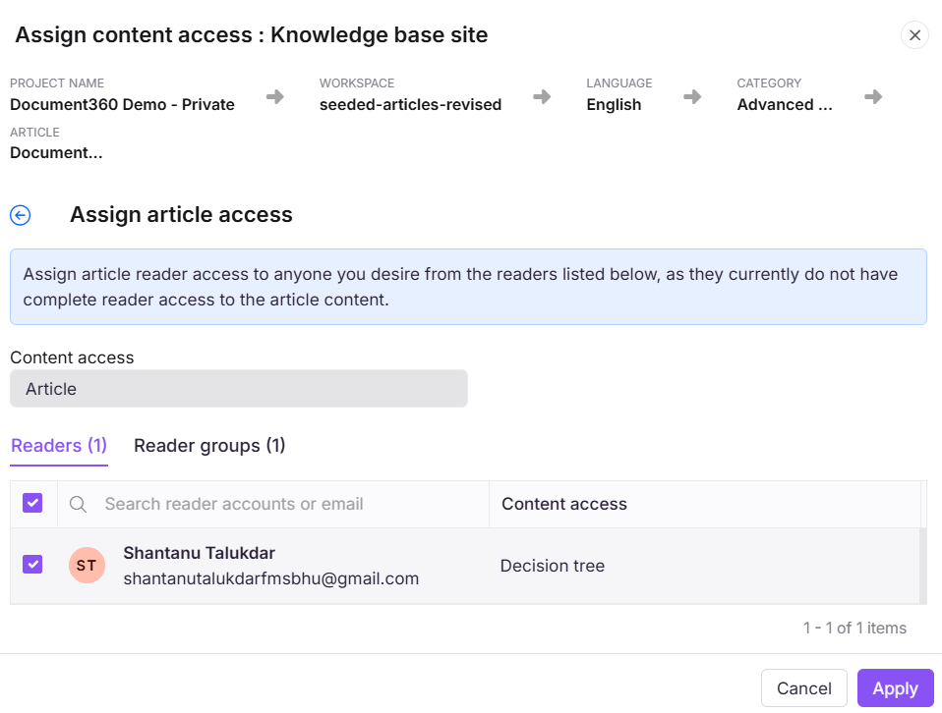
Task: Click the ST avatar for Shantanu Talukdar
Action: 88,566
